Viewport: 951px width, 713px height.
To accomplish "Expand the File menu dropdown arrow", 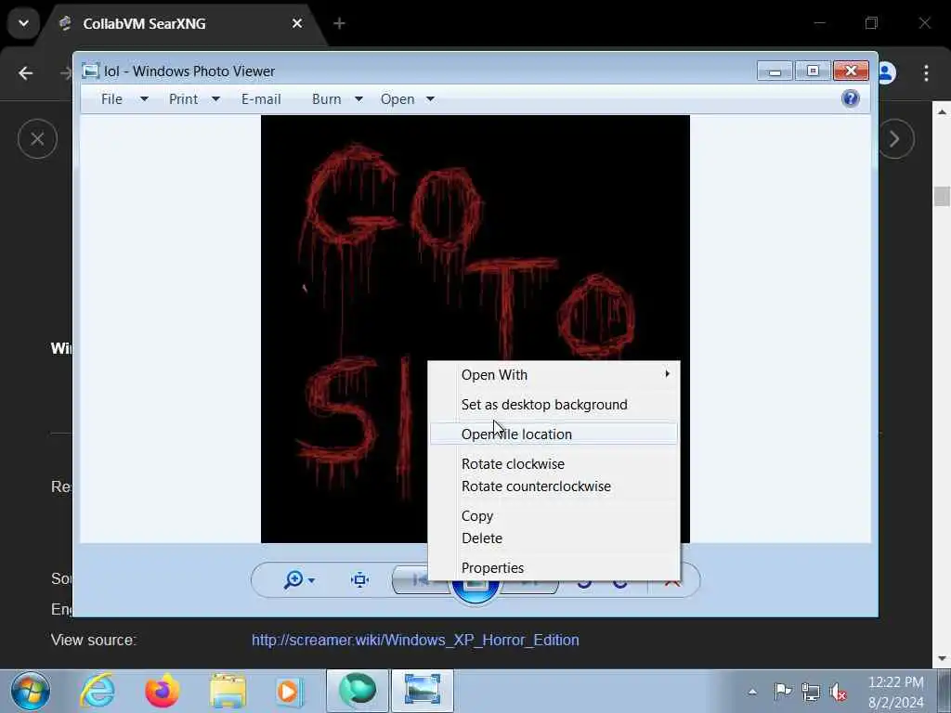I will pos(144,98).
